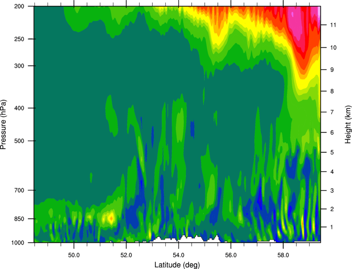This screenshot has width=352, height=269.
Task: Select the 300 pressure tick label
Action: pyautogui.click(x=19, y=66)
